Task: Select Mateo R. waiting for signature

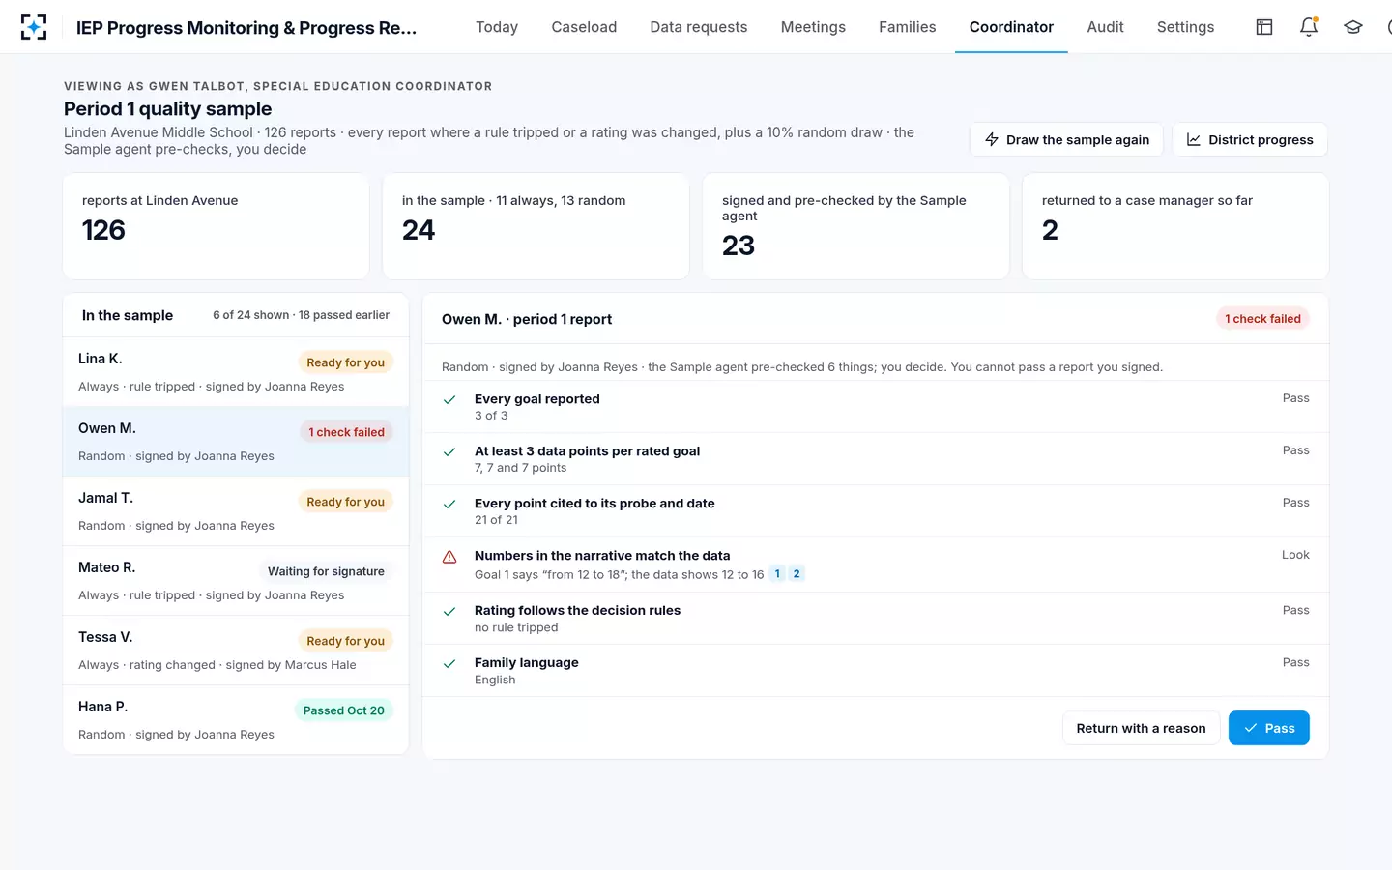Action: point(236,581)
